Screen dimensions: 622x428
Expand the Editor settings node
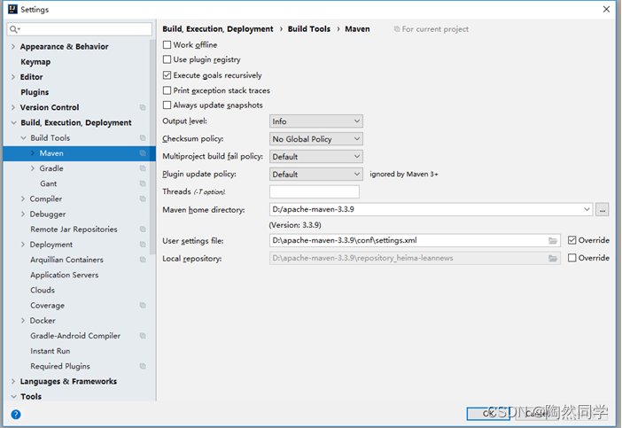(13, 77)
